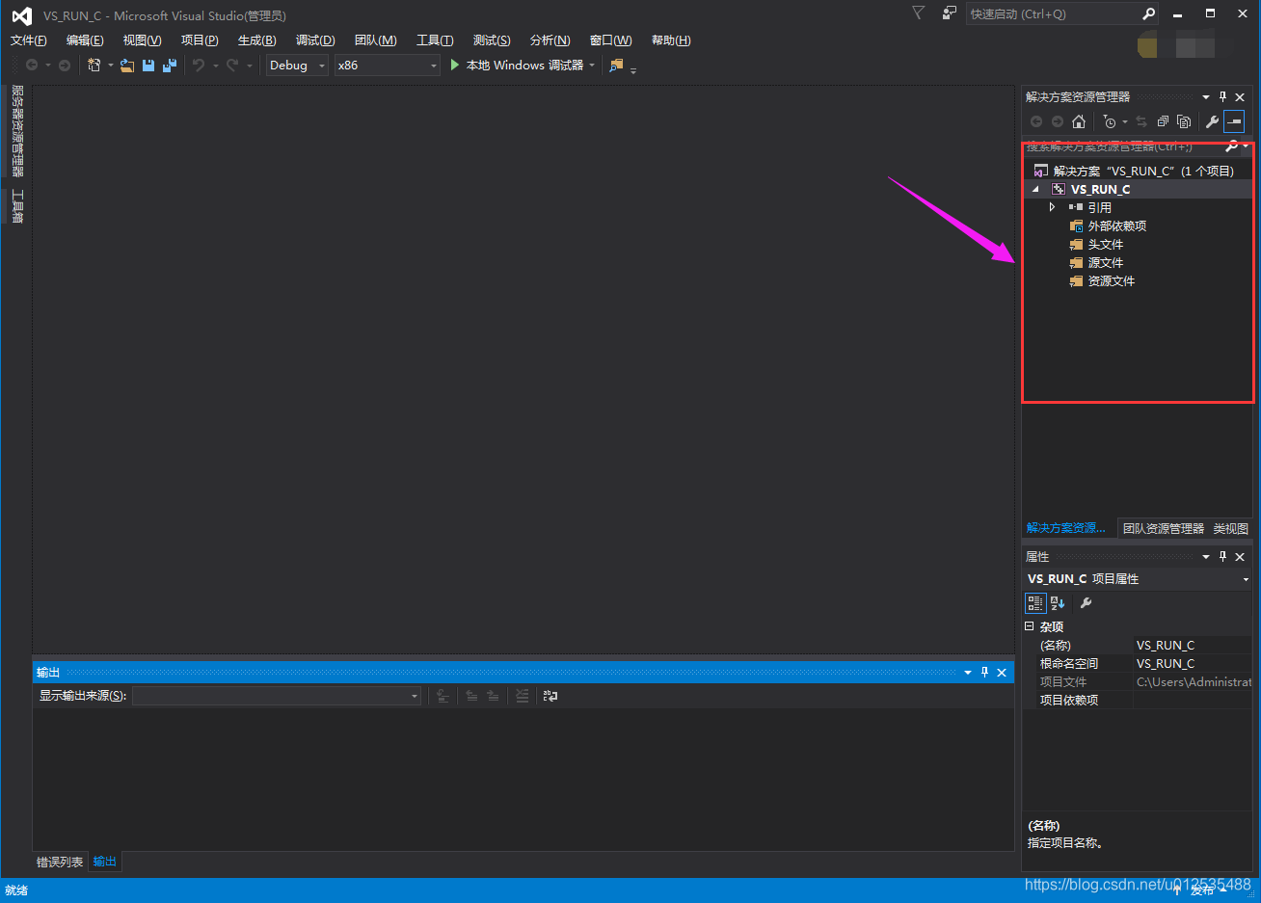Toggle Categorized view in Properties panel
This screenshot has width=1261, height=903.
(1035, 603)
